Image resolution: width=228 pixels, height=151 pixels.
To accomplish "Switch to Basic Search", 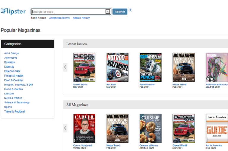I will 38,18.
